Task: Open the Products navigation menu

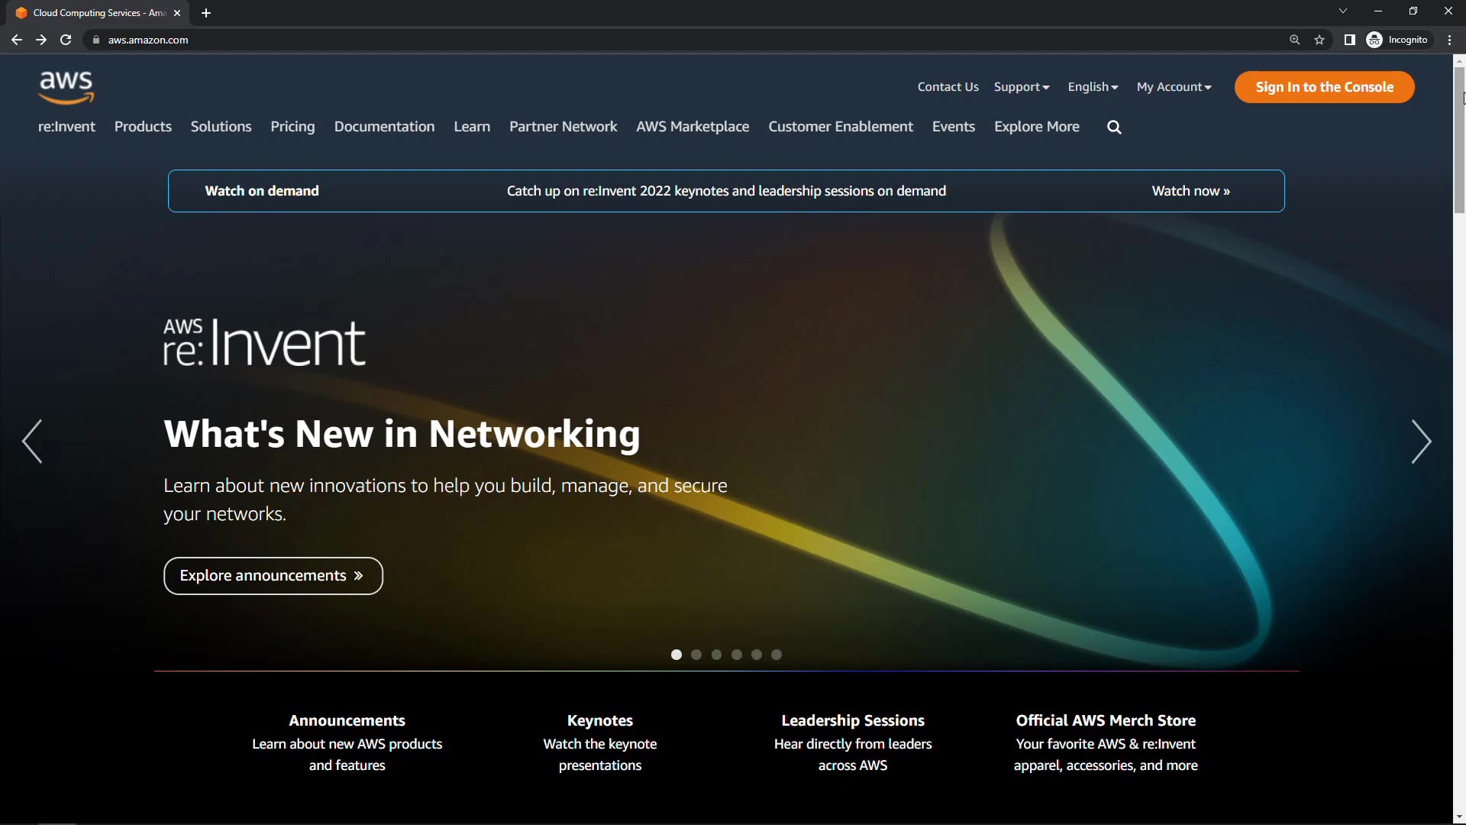Action: (x=143, y=127)
